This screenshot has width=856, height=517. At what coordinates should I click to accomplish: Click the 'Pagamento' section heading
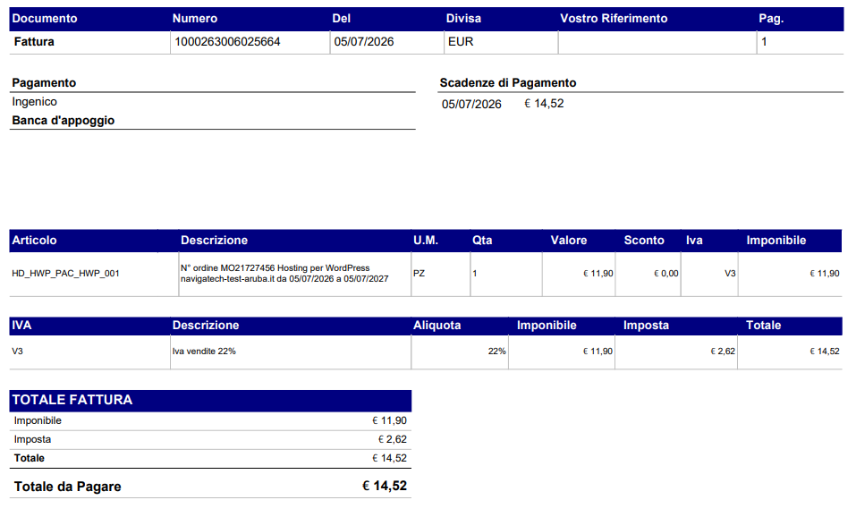click(x=44, y=83)
